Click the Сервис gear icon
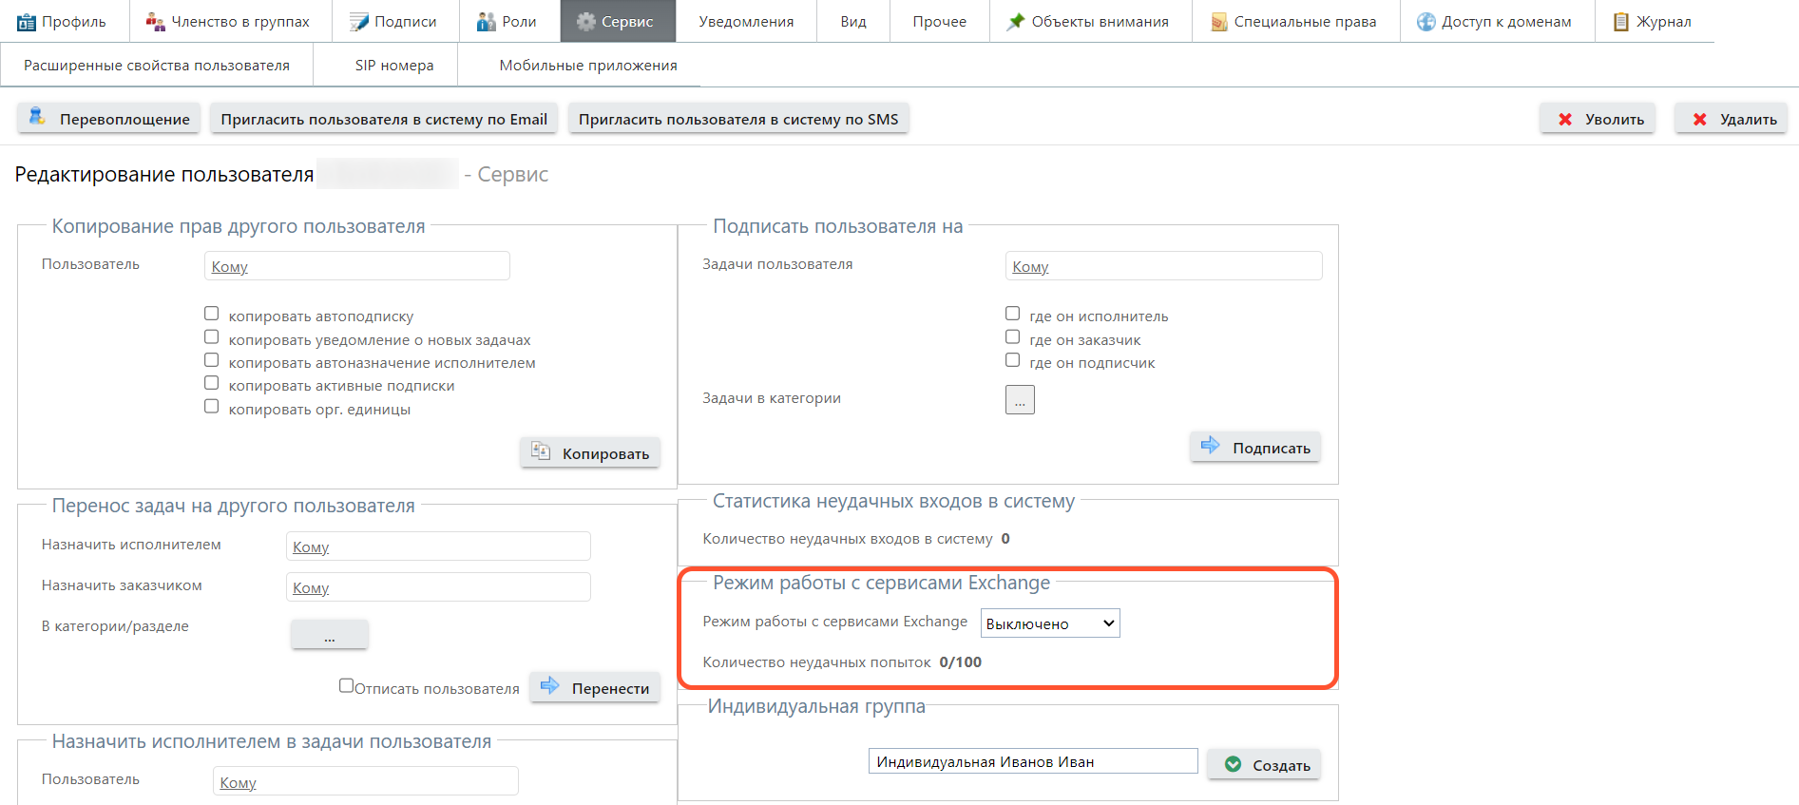Screen dimensions: 1799x805 click(x=586, y=22)
